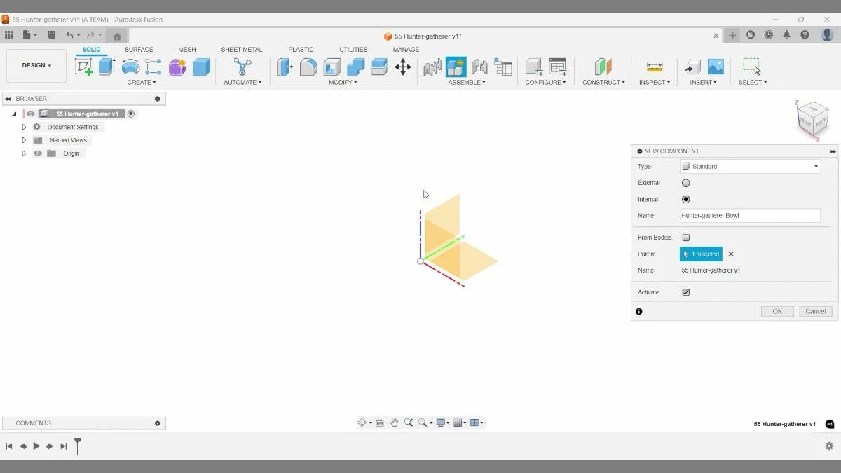Select the Pan tool in navigation bar

[x=395, y=423]
